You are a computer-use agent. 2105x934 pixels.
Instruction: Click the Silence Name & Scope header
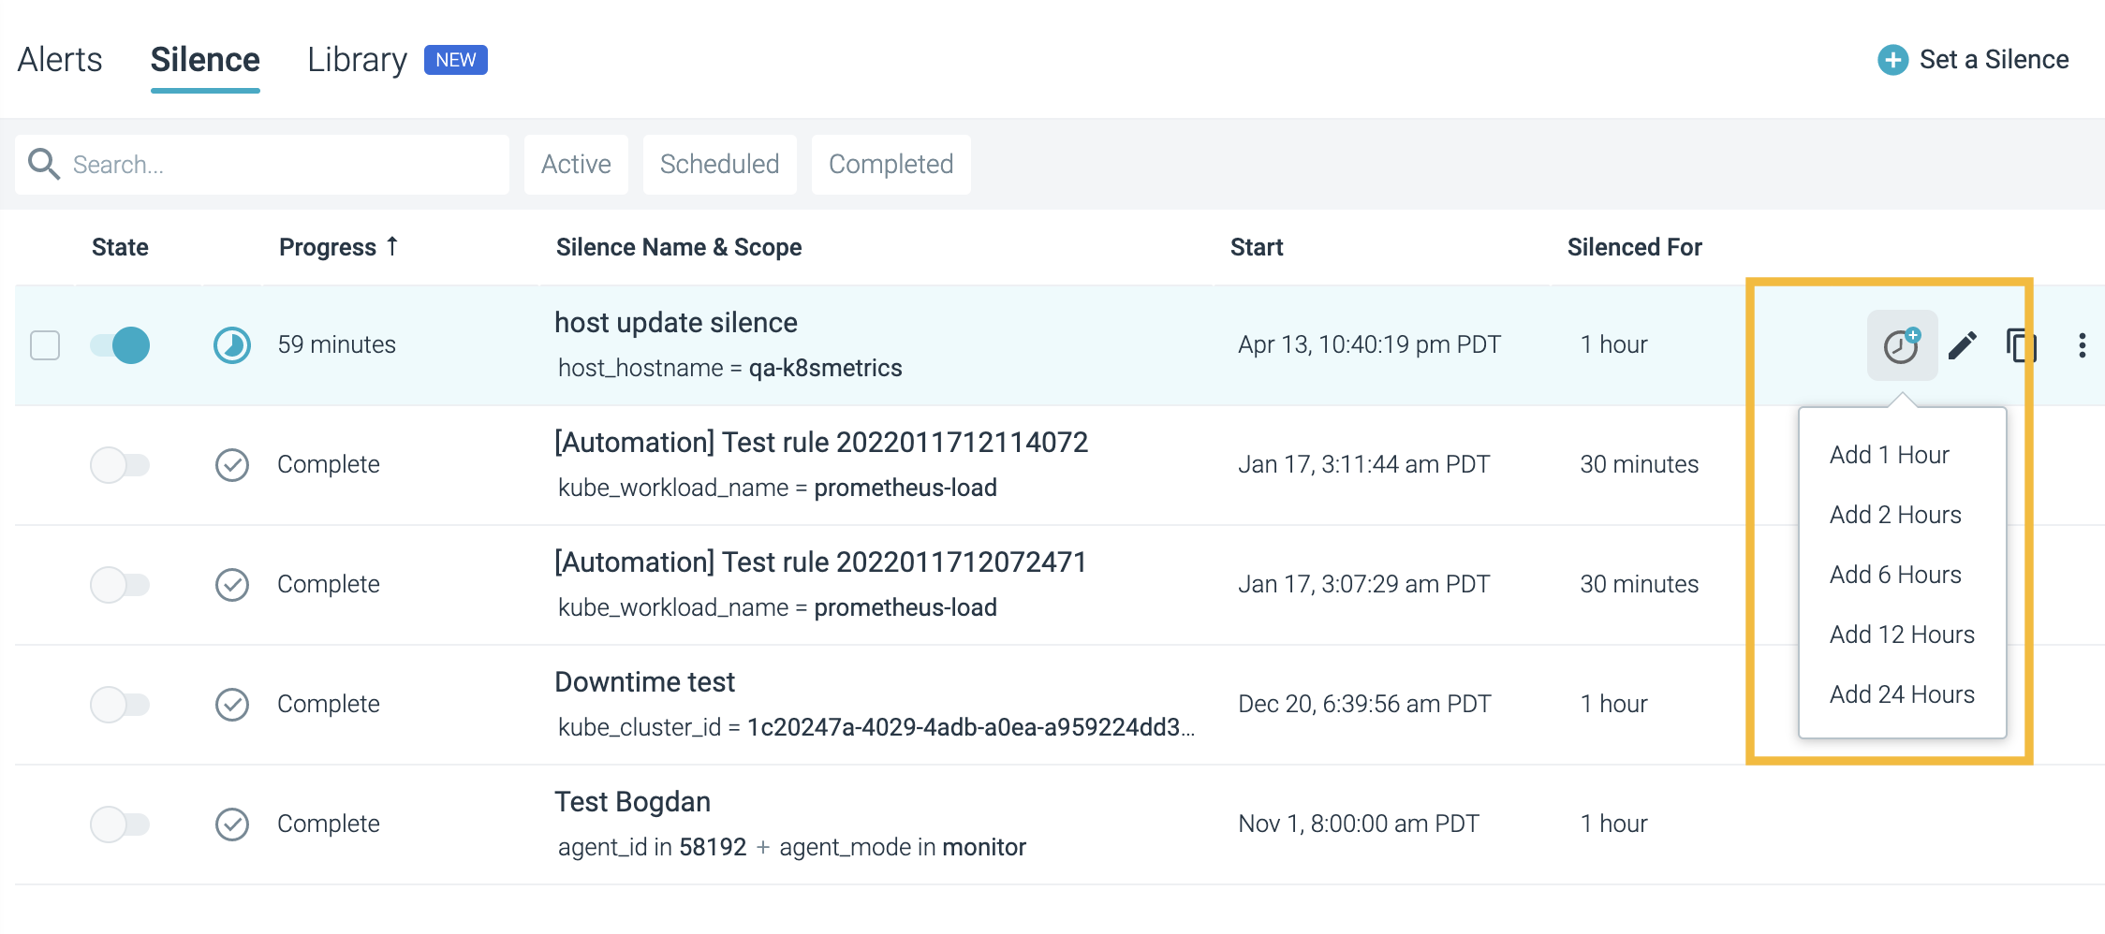(679, 247)
